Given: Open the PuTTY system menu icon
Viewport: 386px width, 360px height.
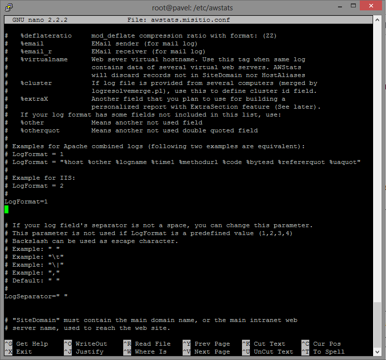Looking at the screenshot, I should [8, 7].
